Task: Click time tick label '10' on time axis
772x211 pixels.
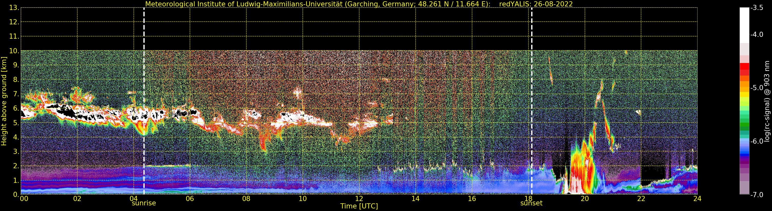Action: (303, 199)
